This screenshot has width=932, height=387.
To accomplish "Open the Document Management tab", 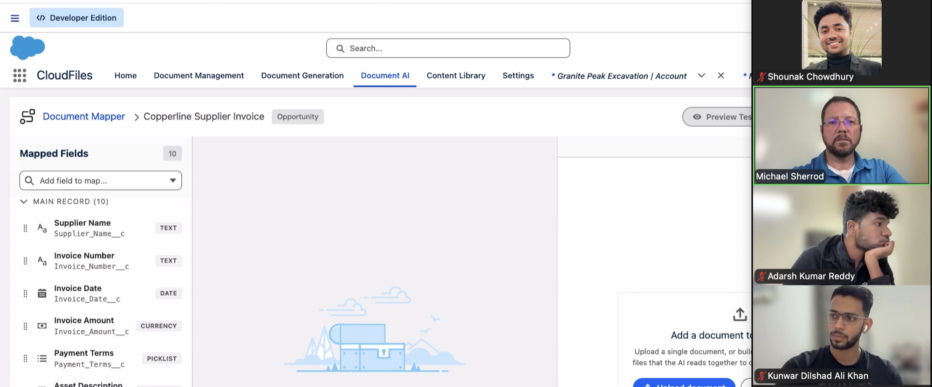I will click(x=199, y=75).
